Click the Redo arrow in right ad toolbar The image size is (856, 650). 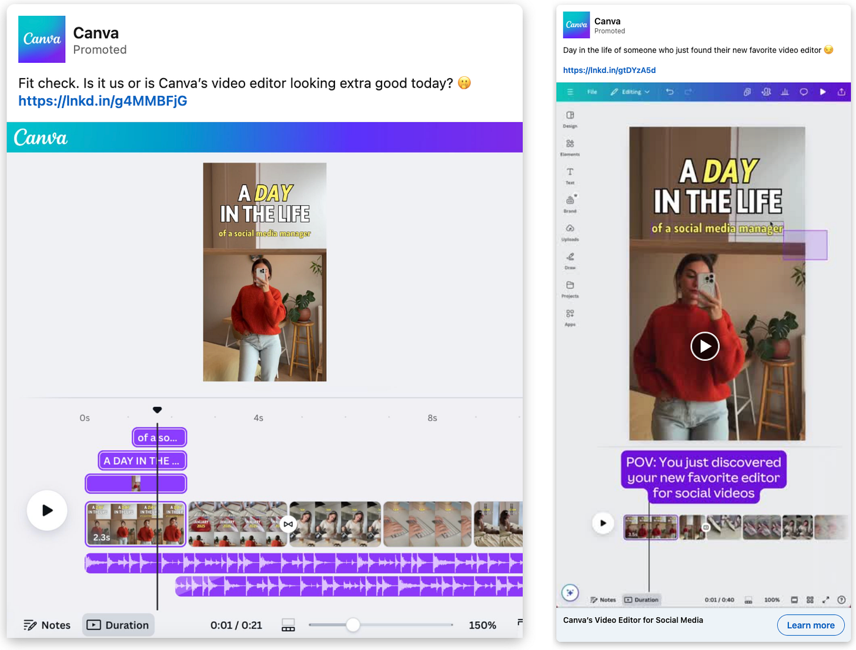688,92
